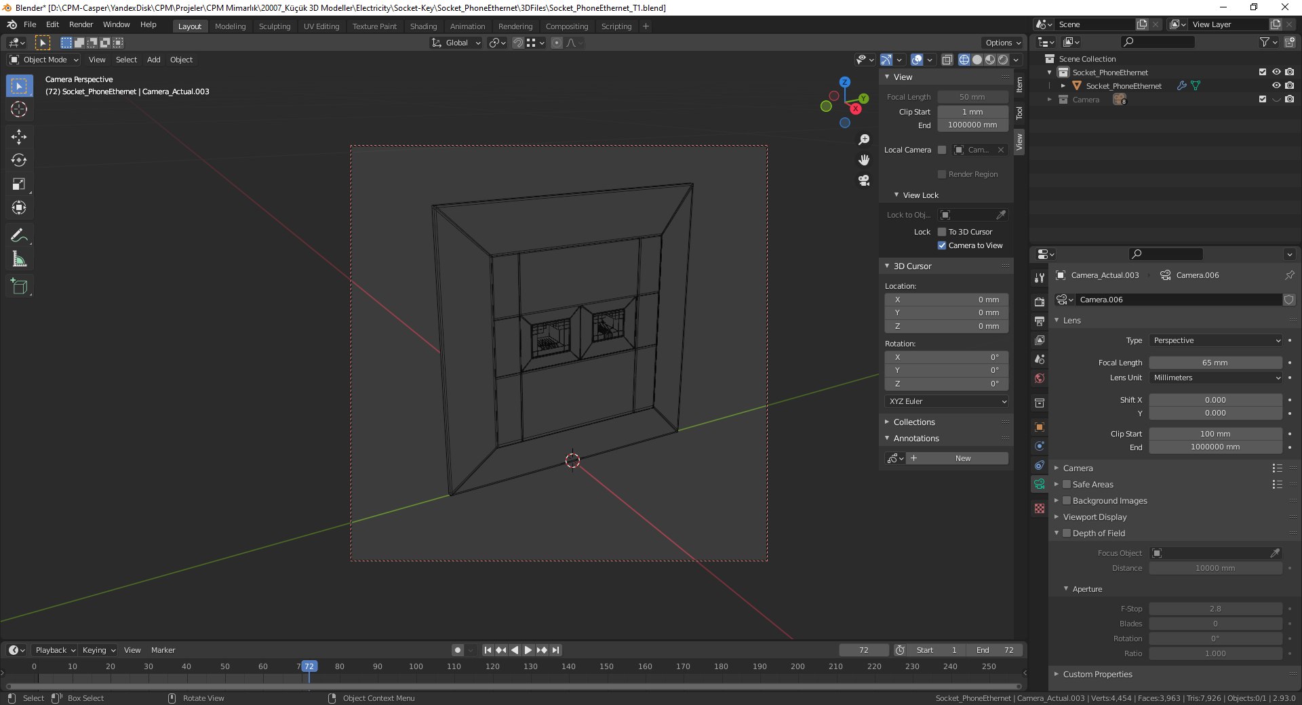Image resolution: width=1302 pixels, height=705 pixels.
Task: Open the Texture properties tab
Action: (x=1040, y=508)
